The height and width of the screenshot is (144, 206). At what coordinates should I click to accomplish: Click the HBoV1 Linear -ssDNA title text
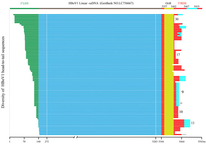tap(101, 3)
